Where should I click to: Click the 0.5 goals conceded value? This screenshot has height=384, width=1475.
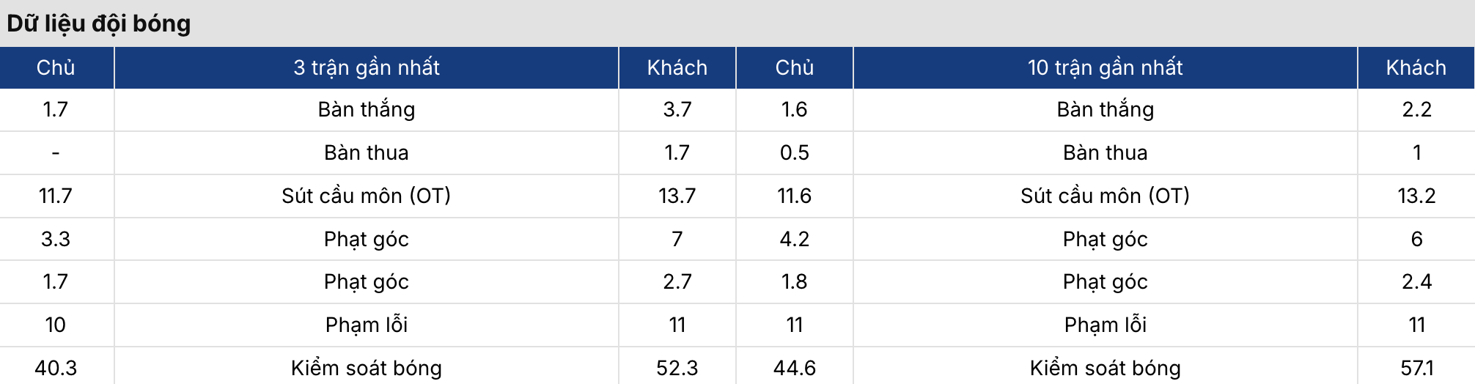pos(795,152)
